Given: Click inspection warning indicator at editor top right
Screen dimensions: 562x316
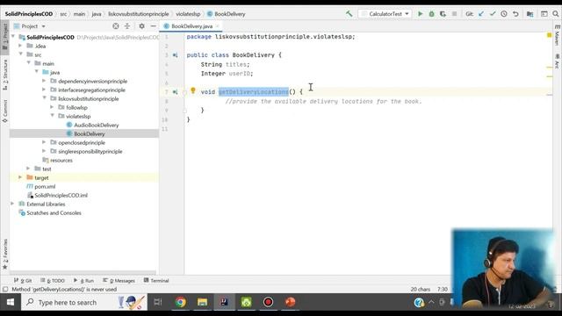Looking at the screenshot, I should coord(549,35).
